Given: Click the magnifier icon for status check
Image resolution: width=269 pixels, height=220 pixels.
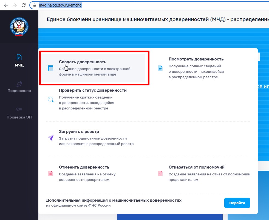Looking at the screenshot, I should (50, 99).
